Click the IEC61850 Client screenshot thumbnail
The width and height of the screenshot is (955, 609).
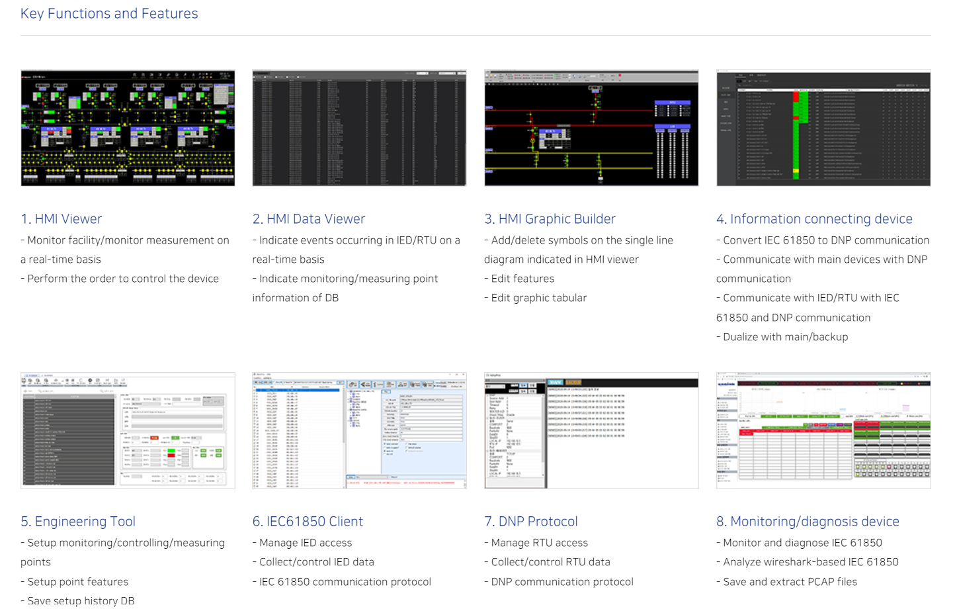[x=359, y=430]
